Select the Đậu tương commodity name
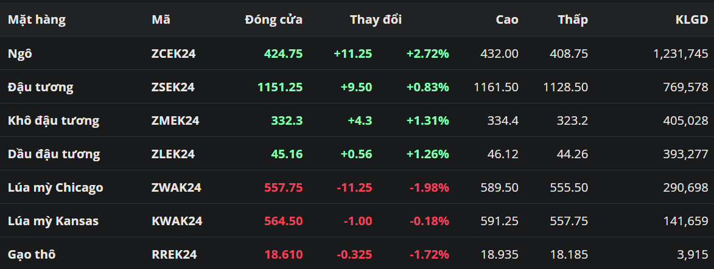Viewport: 714px width, 269px height. tap(40, 87)
